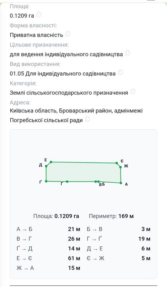Copy the Погребської сільської ради address
The image size is (167, 287).
click(88, 119)
